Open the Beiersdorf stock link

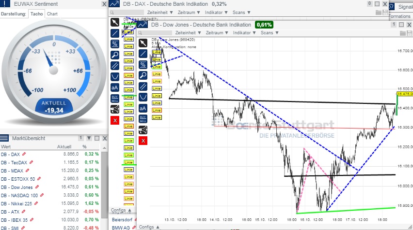122,219
